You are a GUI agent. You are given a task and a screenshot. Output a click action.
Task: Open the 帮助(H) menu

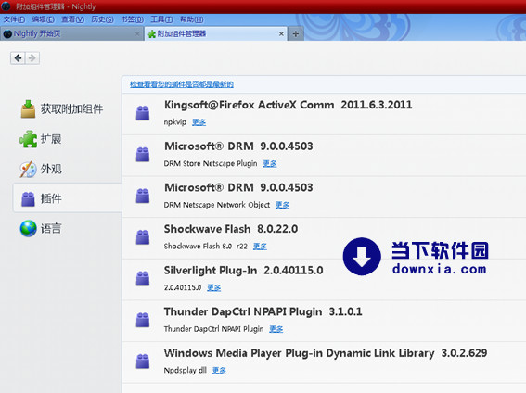tap(191, 19)
